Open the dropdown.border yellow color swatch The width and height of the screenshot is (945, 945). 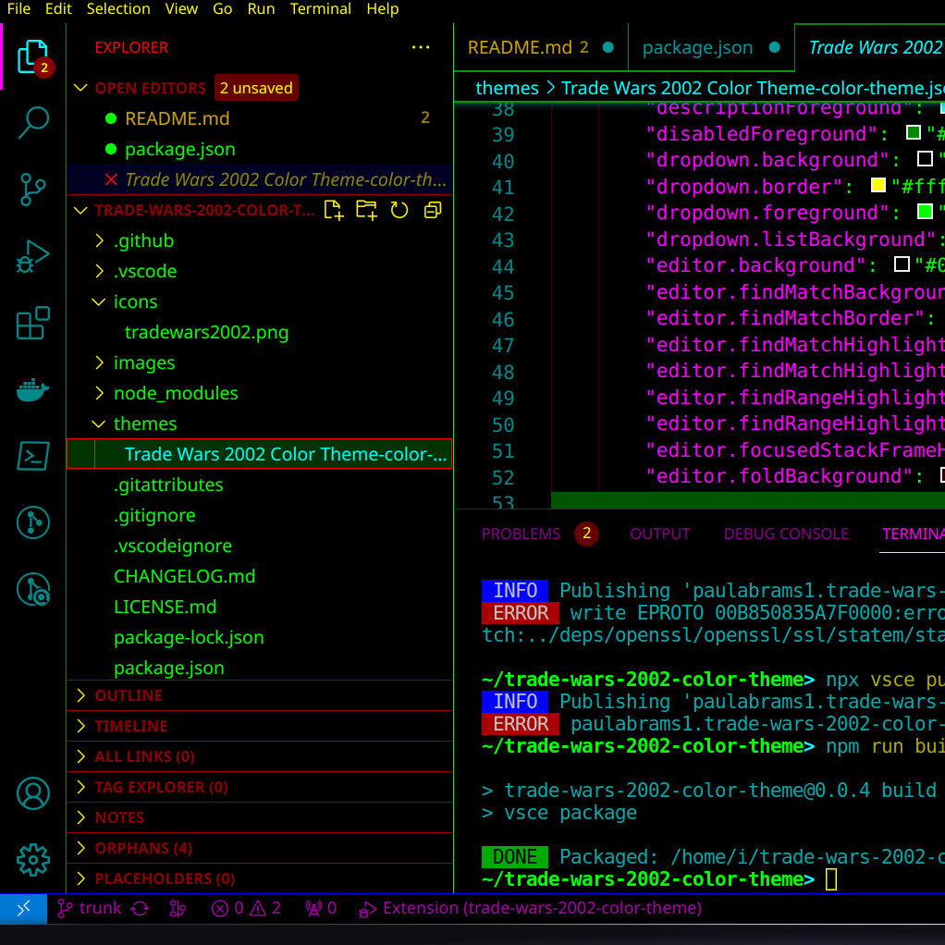(x=878, y=185)
